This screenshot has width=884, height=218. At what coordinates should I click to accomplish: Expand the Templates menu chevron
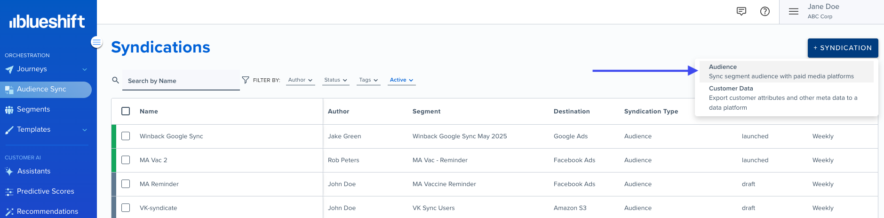coord(85,130)
